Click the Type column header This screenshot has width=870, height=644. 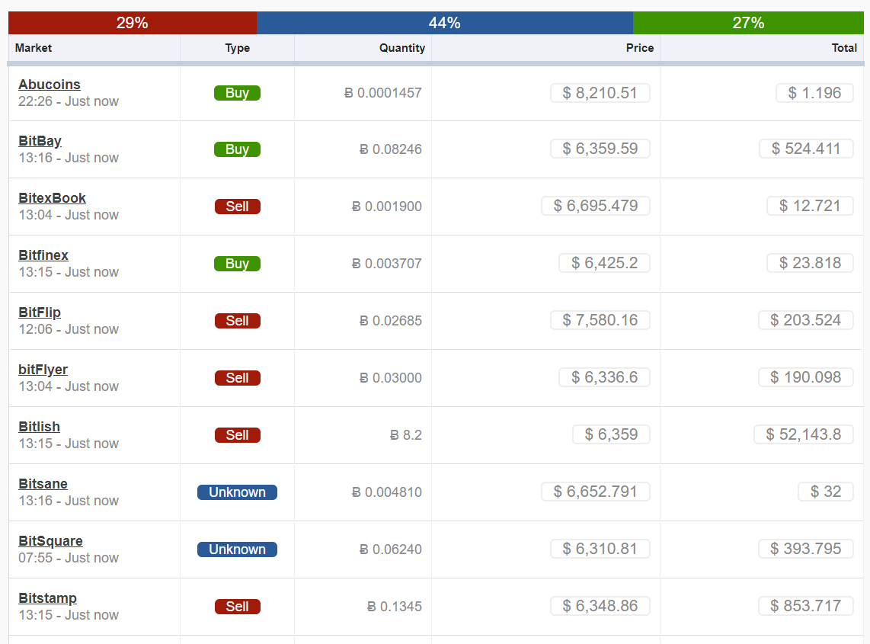pyautogui.click(x=238, y=48)
